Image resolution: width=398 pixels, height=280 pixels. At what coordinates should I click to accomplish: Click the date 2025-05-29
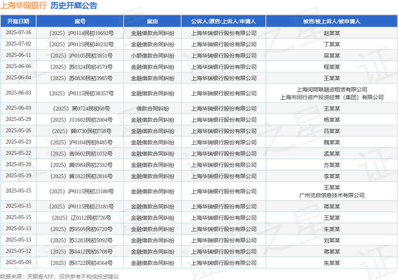tap(18, 119)
